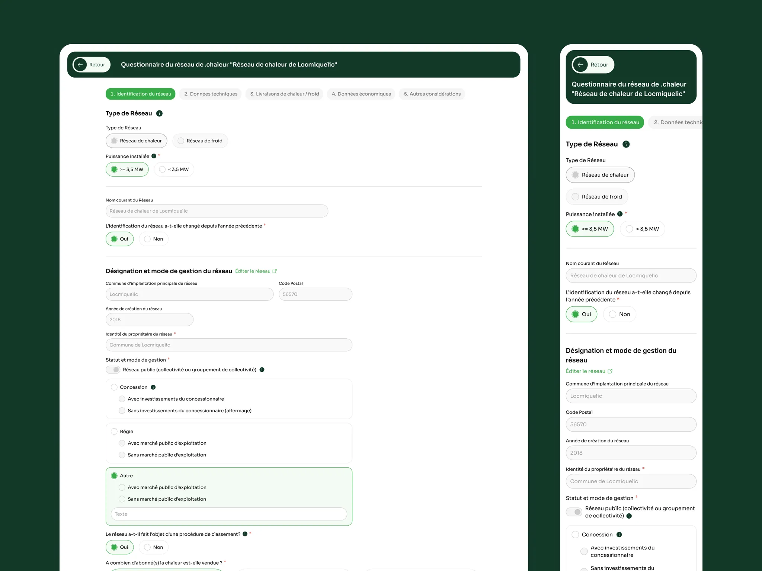Select Non for desktop identification changed question
762x571 pixels.
pyautogui.click(x=154, y=239)
